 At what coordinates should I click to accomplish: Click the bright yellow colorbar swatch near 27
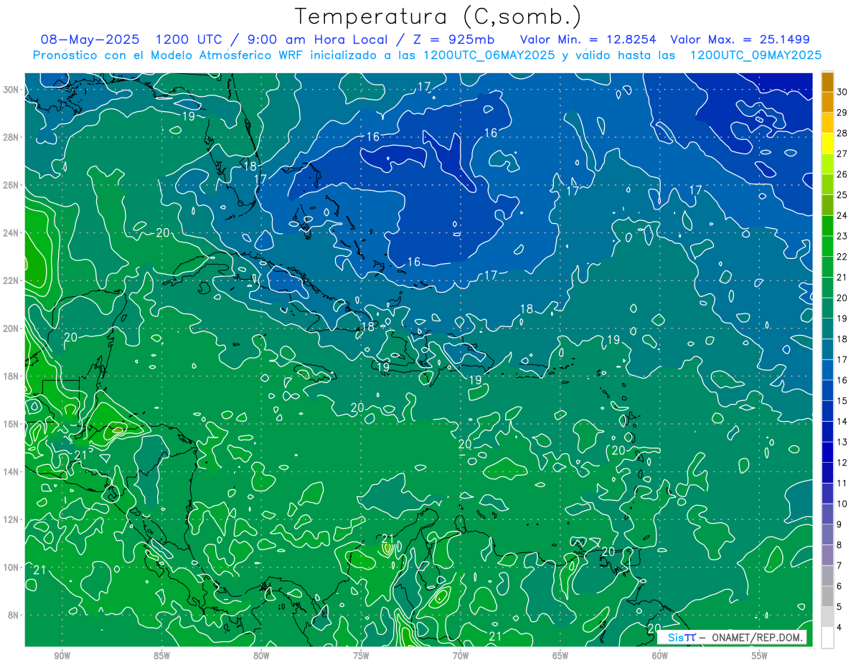[x=827, y=143]
